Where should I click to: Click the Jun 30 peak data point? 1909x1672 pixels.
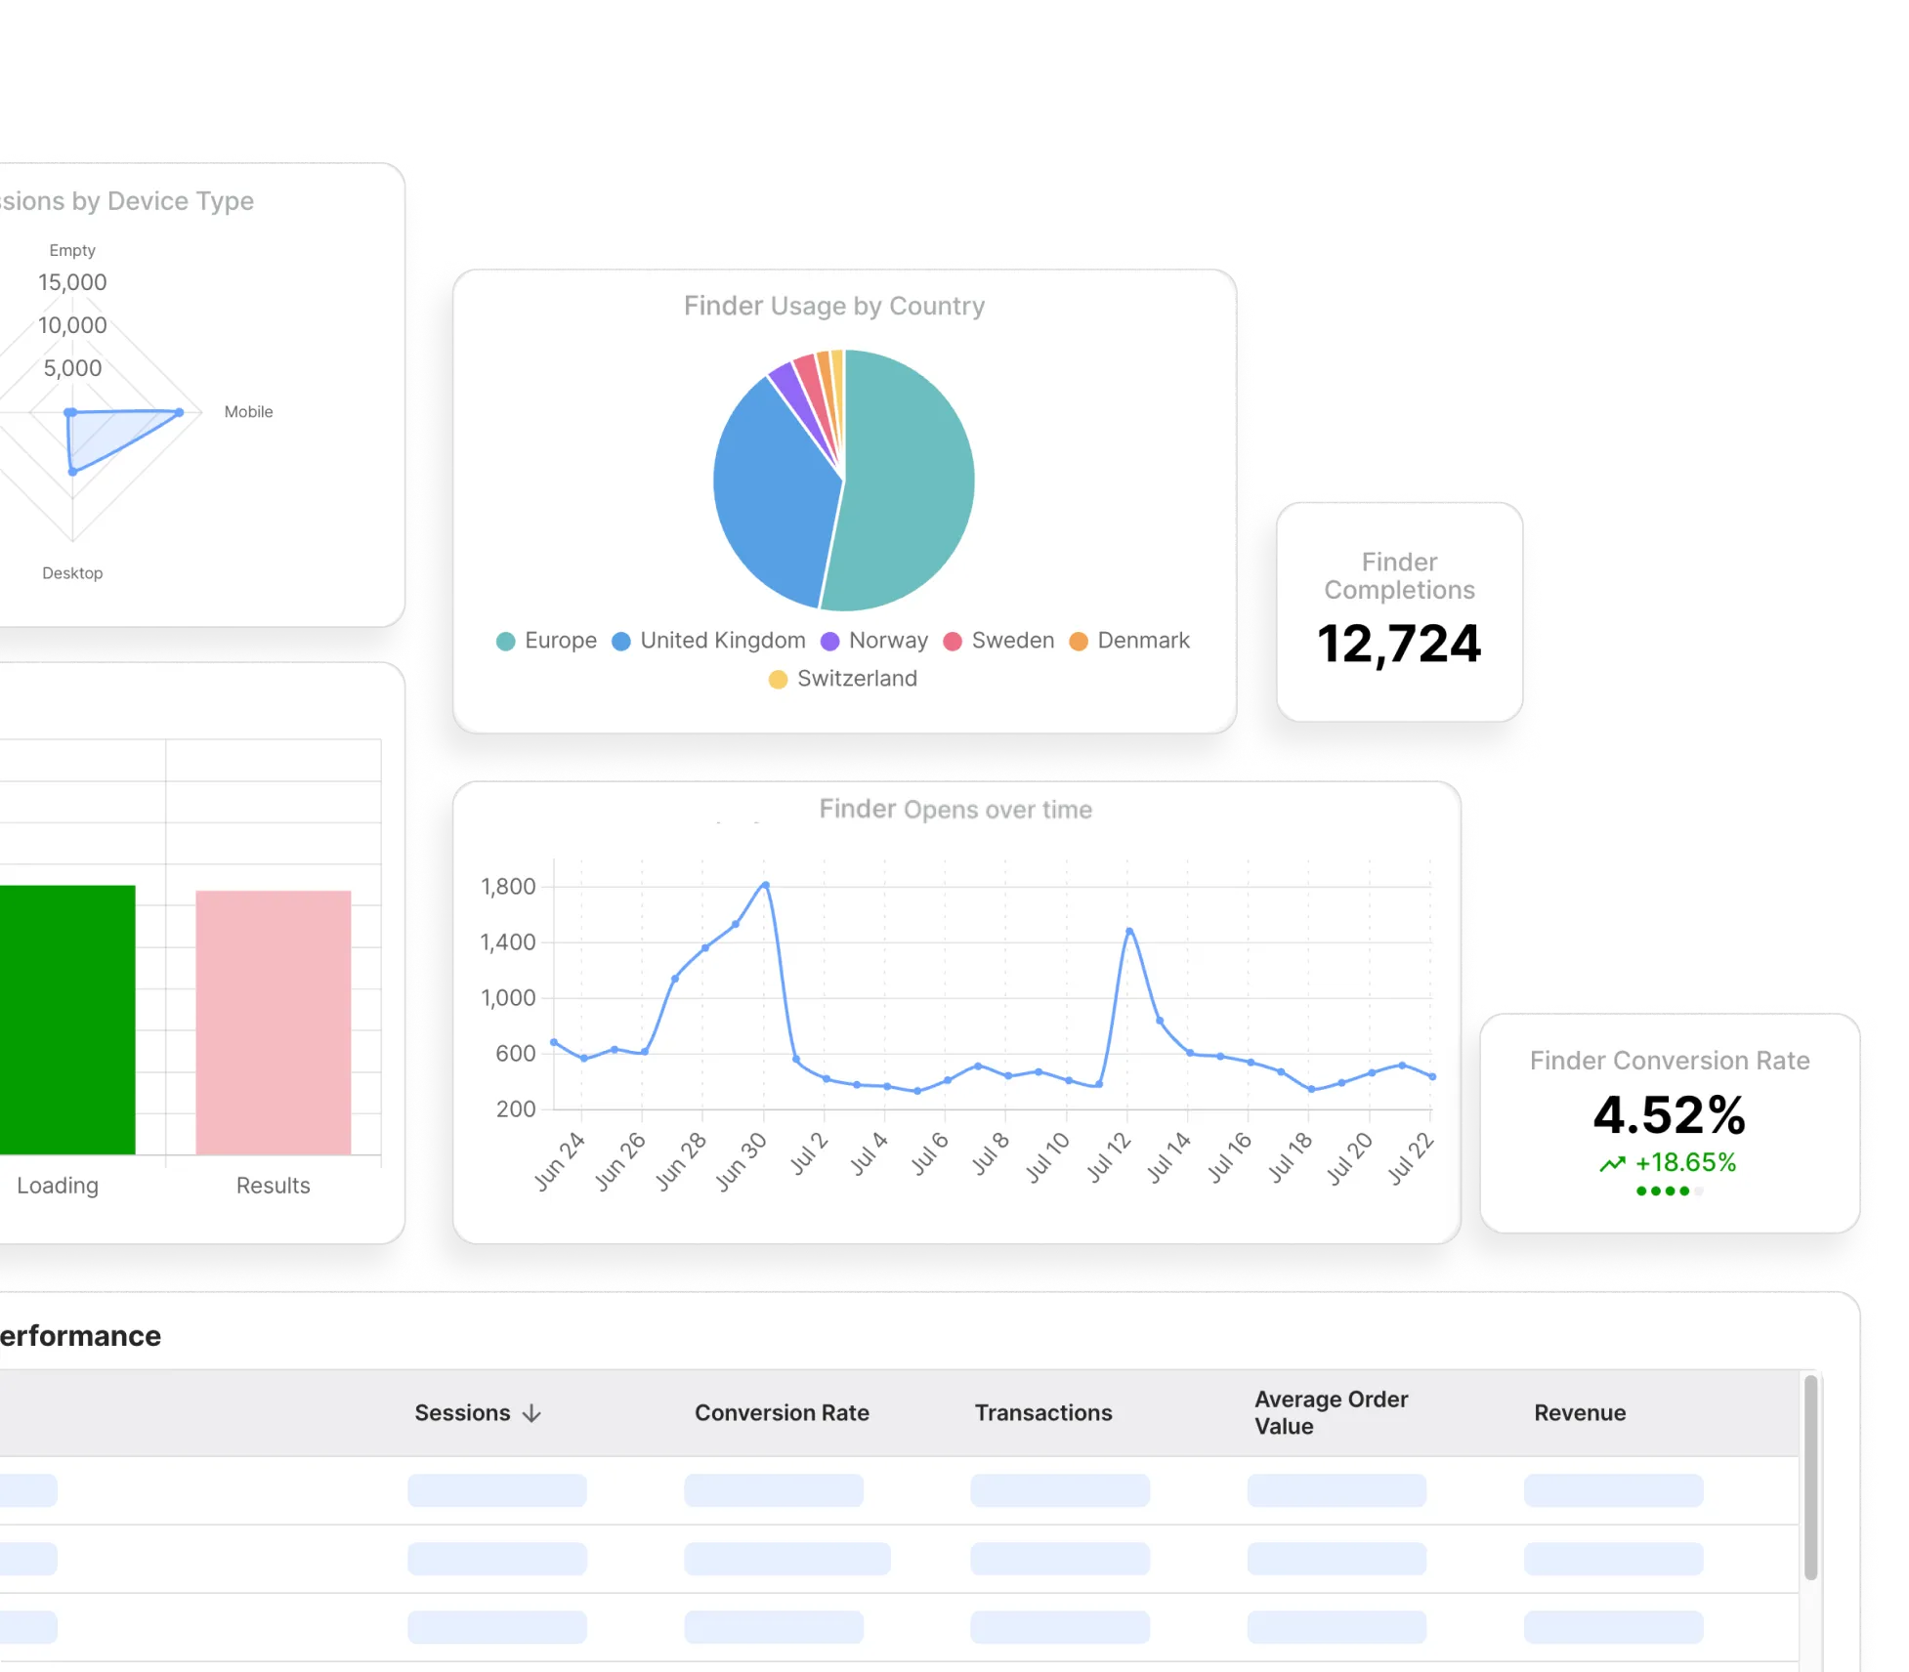tap(765, 885)
